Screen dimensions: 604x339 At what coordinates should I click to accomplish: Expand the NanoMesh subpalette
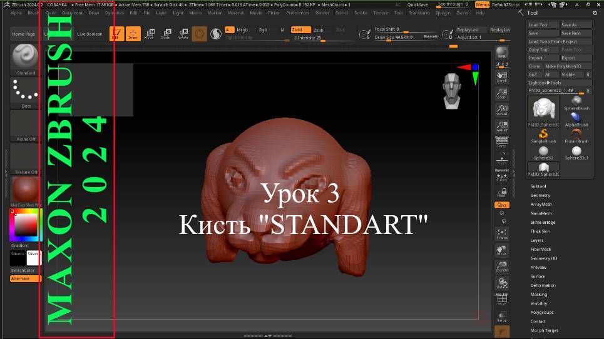[x=541, y=213]
